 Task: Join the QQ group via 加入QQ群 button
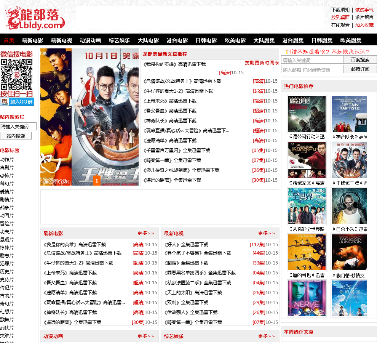17,102
